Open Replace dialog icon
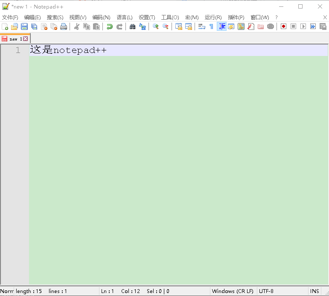The image size is (329, 296). (x=143, y=26)
